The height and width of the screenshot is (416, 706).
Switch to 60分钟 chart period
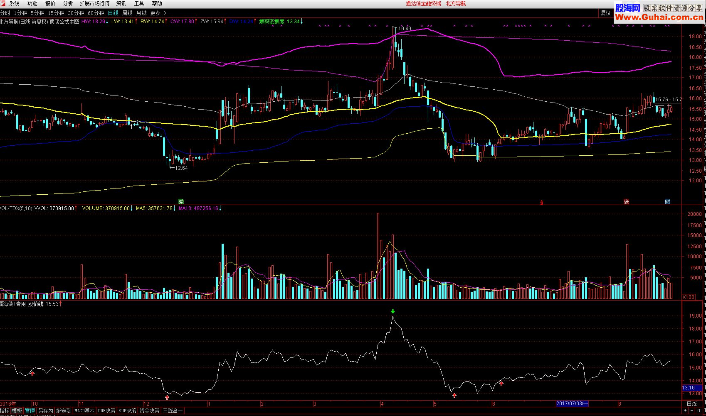pyautogui.click(x=96, y=13)
